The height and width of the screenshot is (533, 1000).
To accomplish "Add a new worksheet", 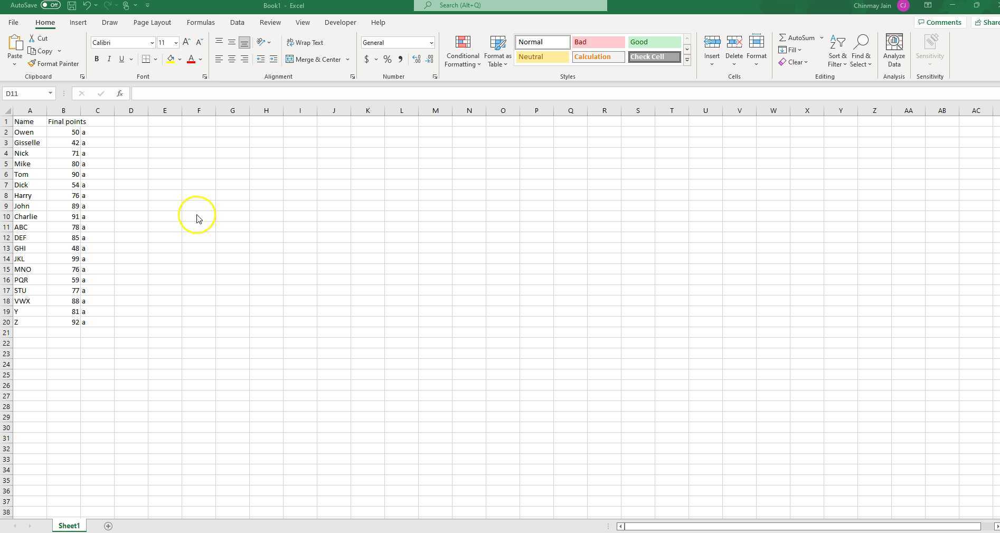I will point(108,526).
